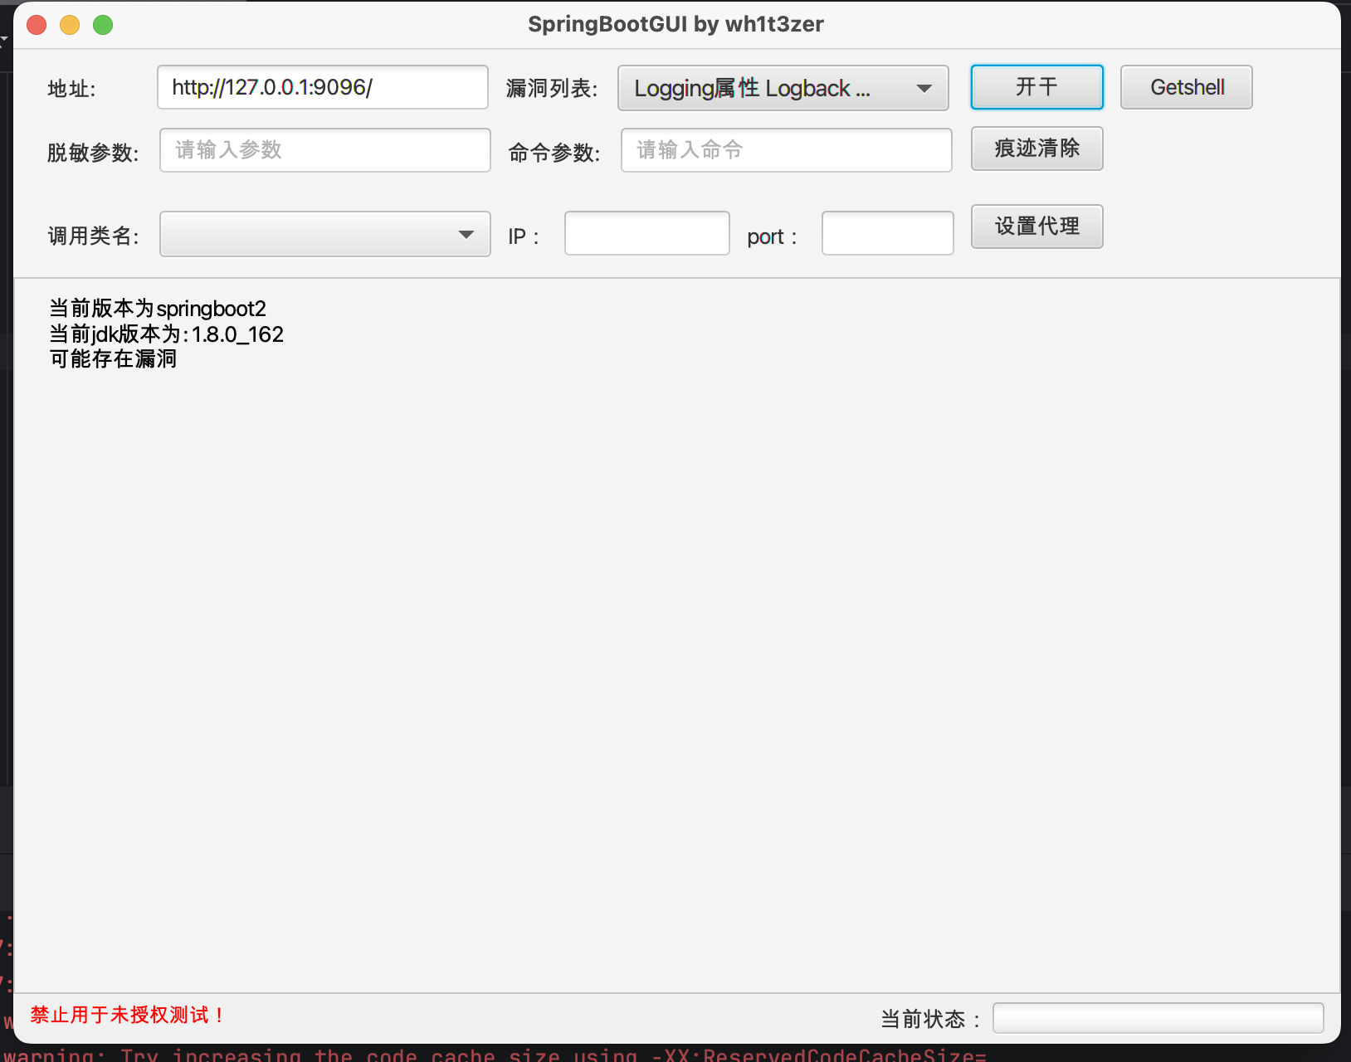Click the port input field
The width and height of the screenshot is (1351, 1062).
point(888,233)
